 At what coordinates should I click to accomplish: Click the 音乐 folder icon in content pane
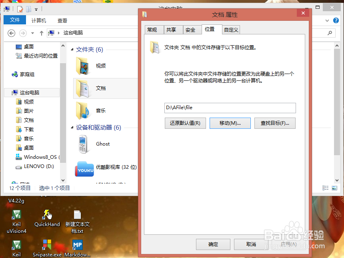(x=82, y=110)
